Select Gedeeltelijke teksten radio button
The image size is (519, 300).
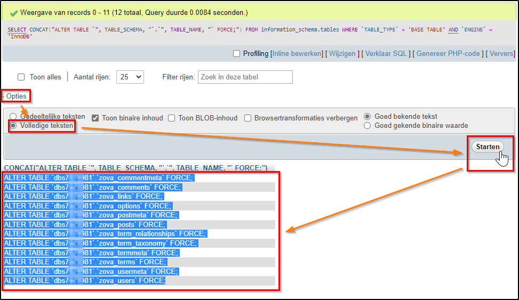(x=13, y=116)
